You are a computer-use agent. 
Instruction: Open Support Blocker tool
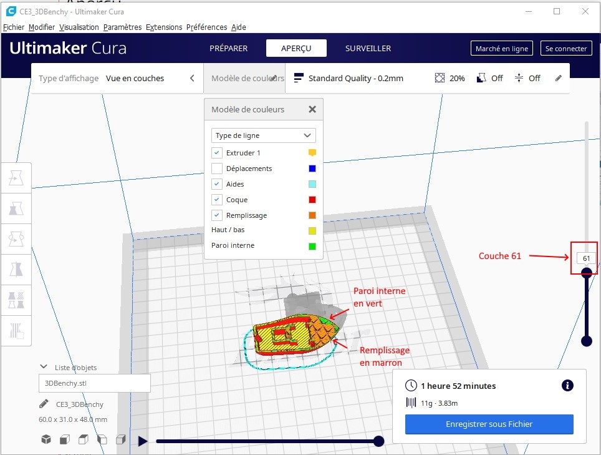click(16, 331)
